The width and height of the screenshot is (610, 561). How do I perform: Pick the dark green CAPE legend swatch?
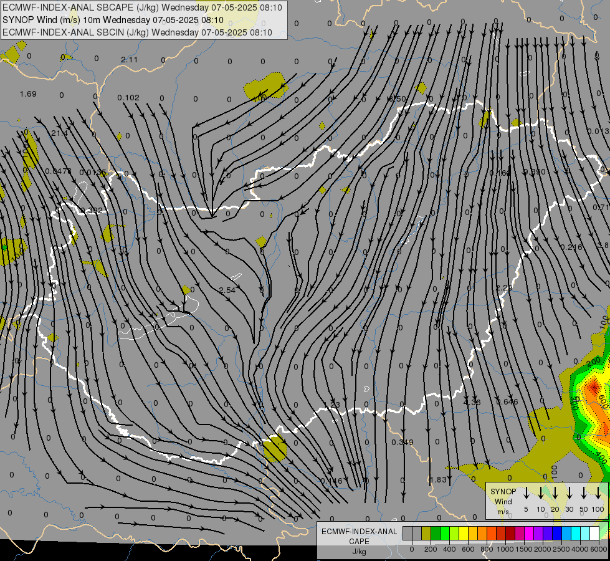[436, 533]
